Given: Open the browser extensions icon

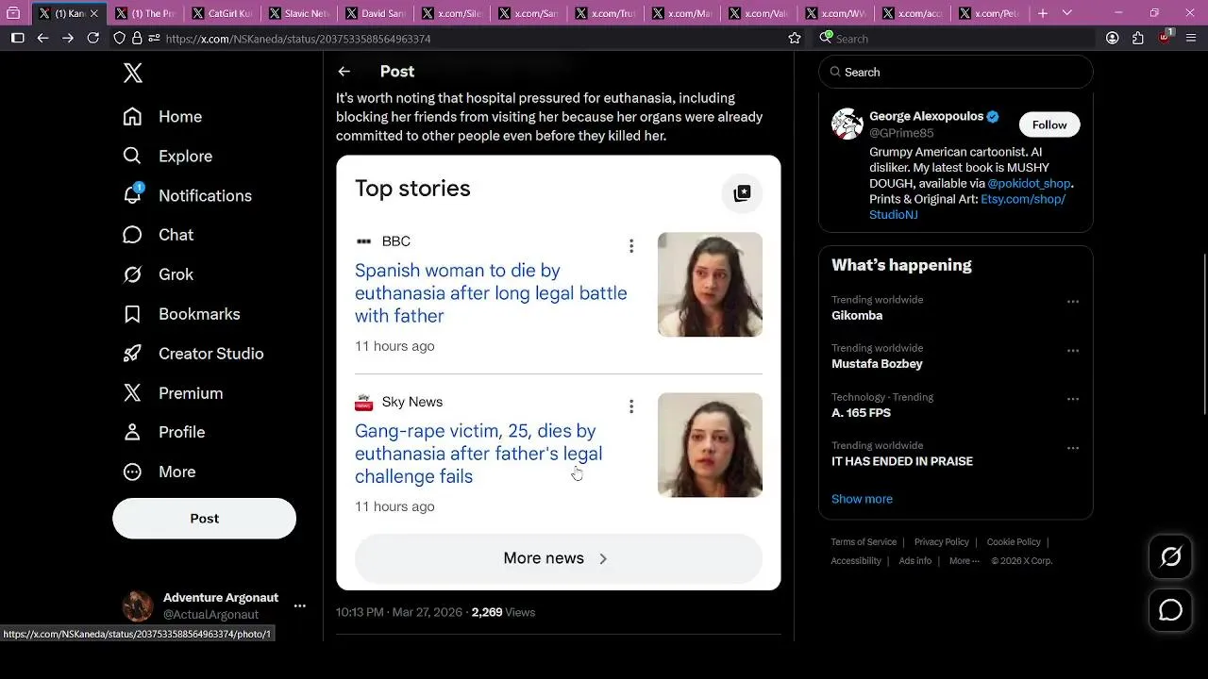Looking at the screenshot, I should (x=1138, y=38).
